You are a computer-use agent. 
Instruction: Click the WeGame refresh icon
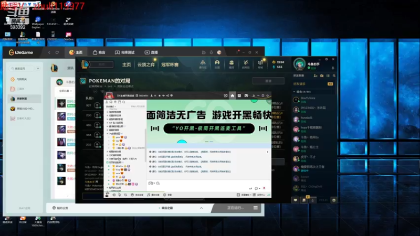coord(57,52)
